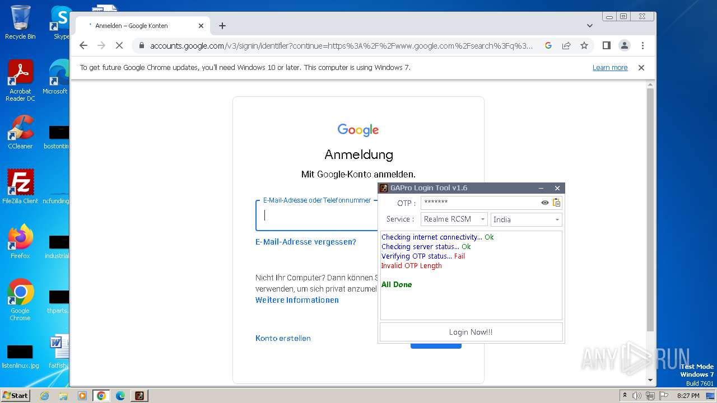The height and width of the screenshot is (403, 717).
Task: Open Edge taskbar icon
Action: coord(120,396)
